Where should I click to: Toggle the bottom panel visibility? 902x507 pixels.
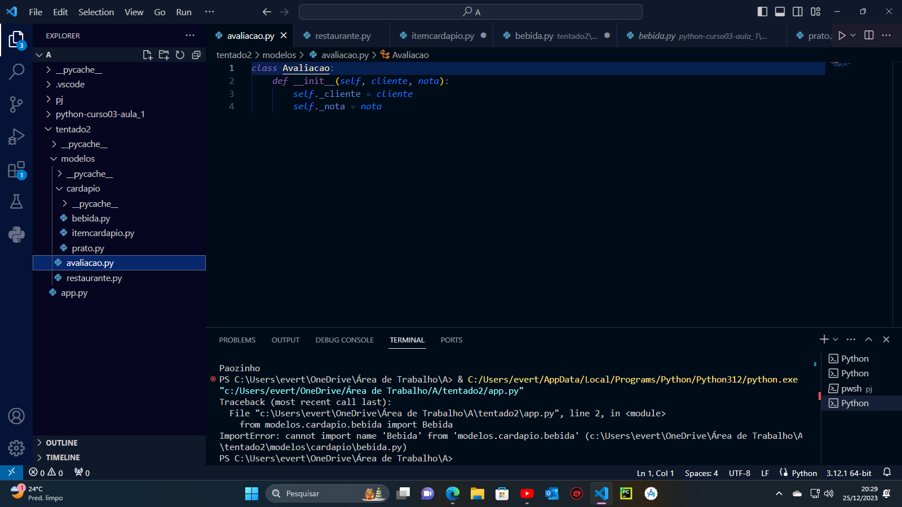[x=780, y=12]
